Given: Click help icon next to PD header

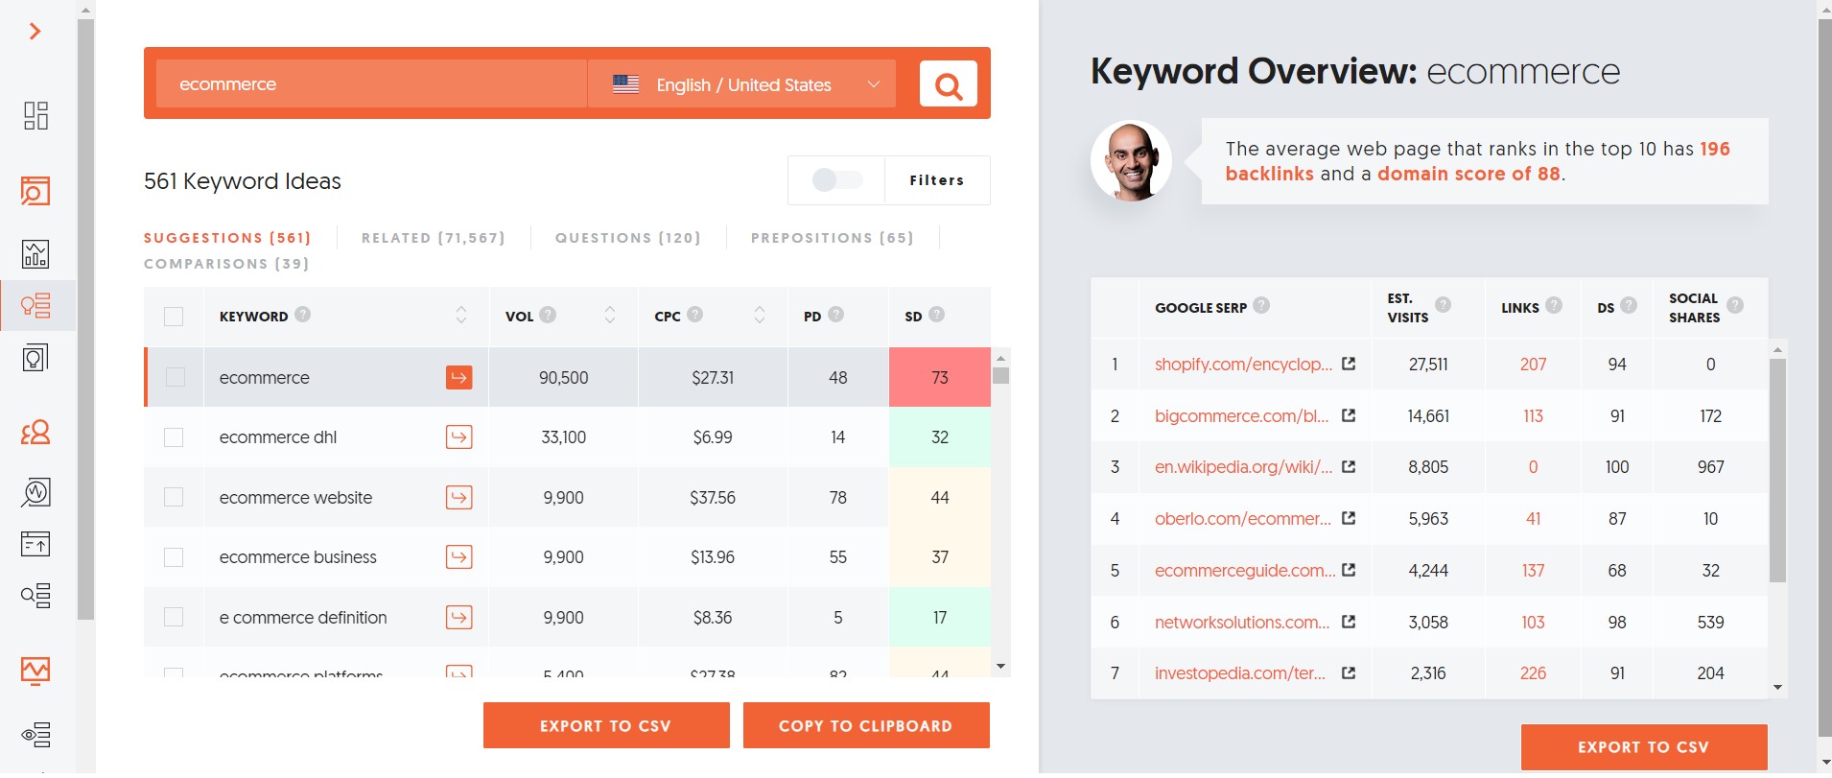Looking at the screenshot, I should 836,314.
